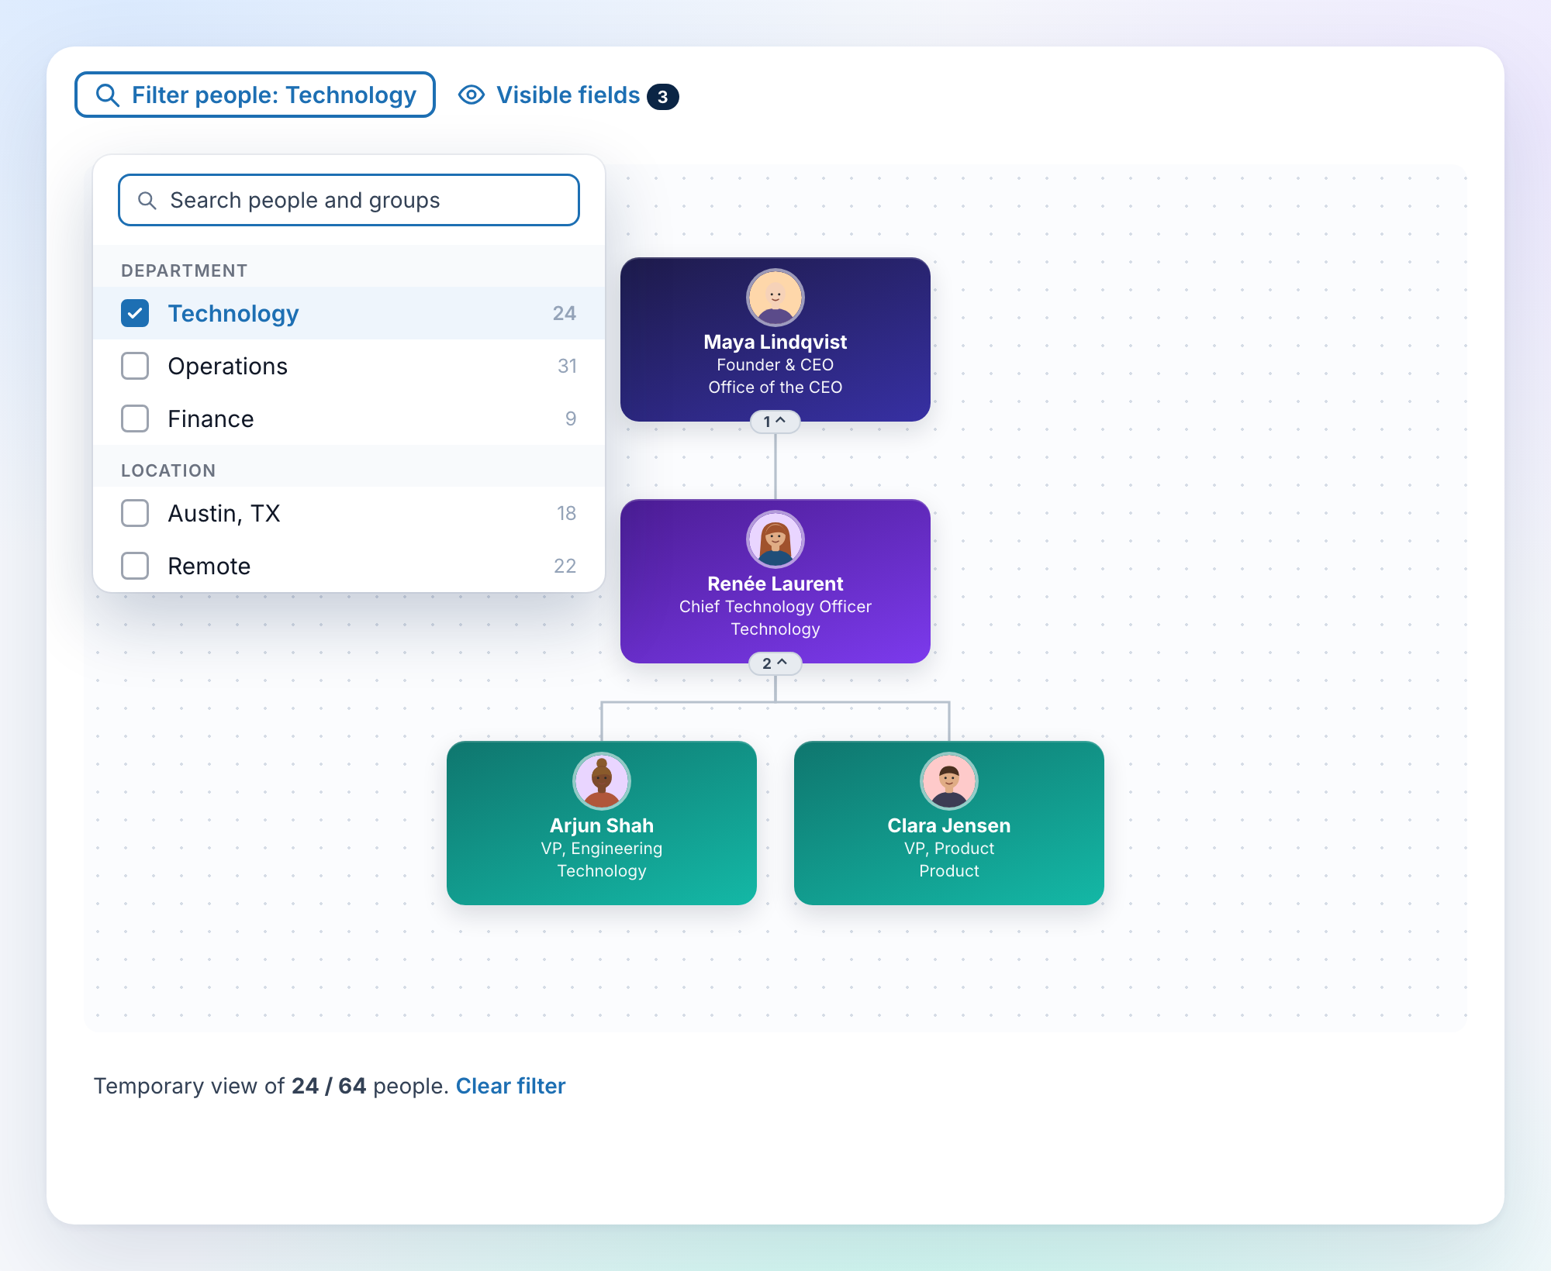Click the Chief Technology Officer title
1551x1271 pixels.
(x=775, y=607)
